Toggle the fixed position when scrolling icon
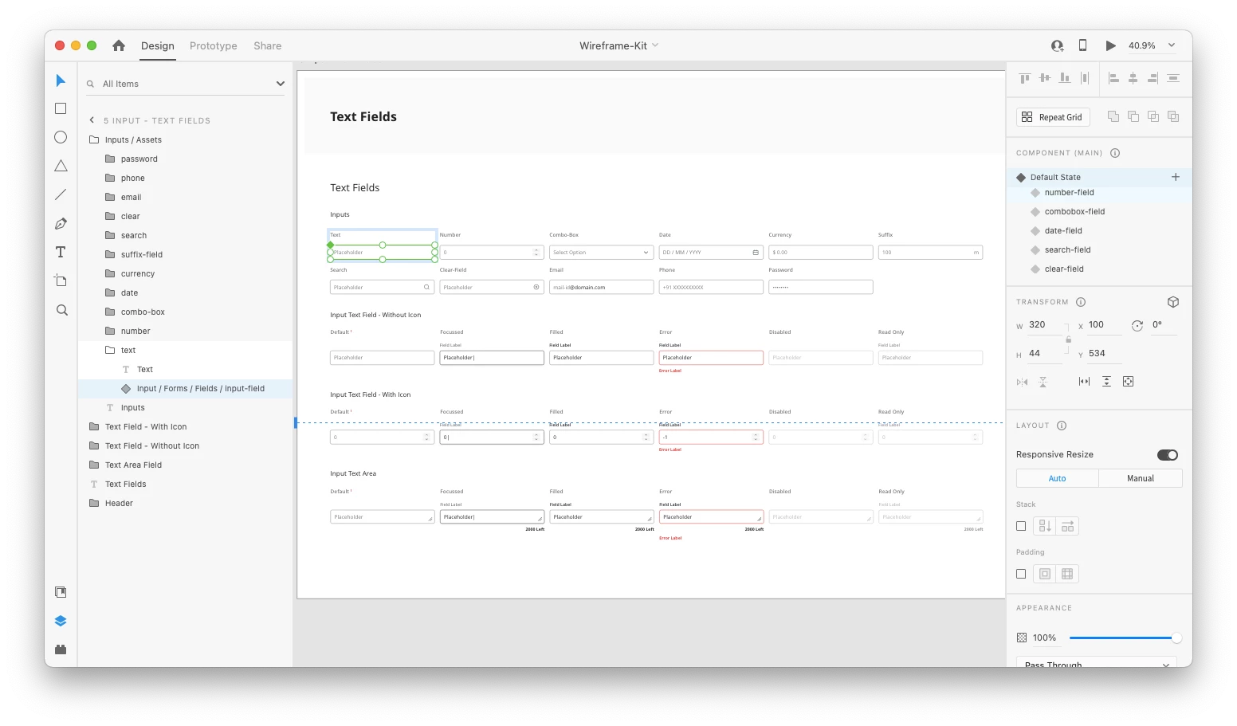 click(x=1129, y=382)
